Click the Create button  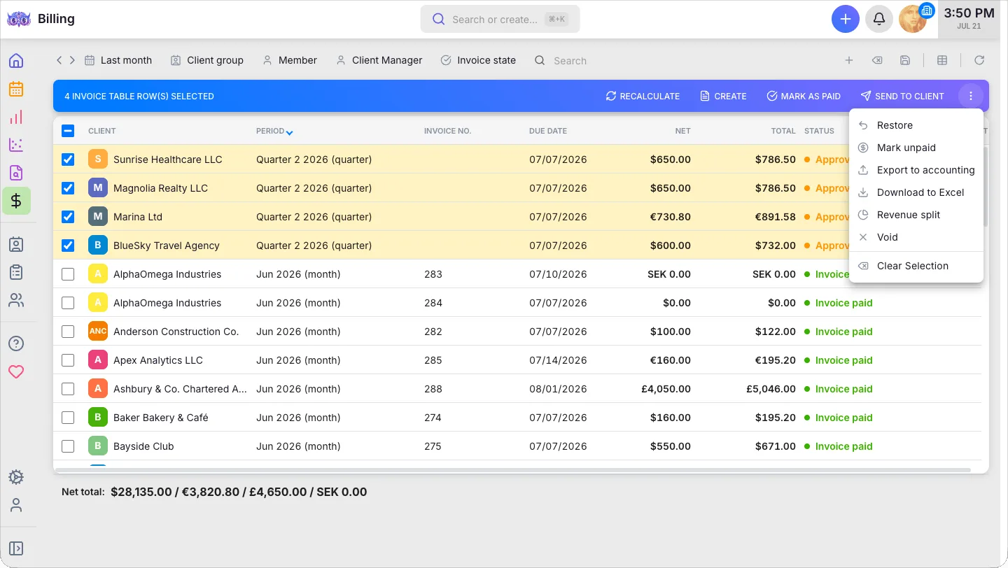[723, 96]
